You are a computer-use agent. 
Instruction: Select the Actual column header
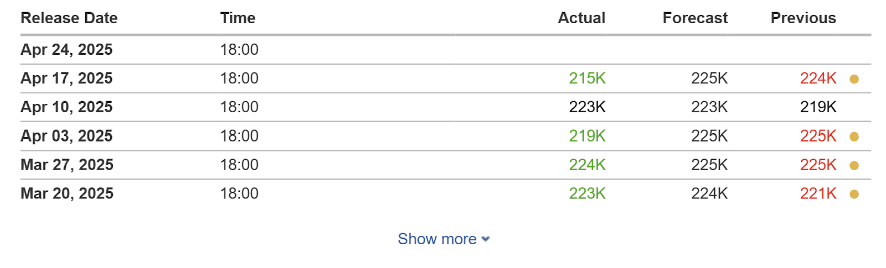coord(581,18)
